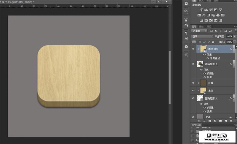
Task: Hide the 背景 layer eye icon
Action: pos(193,117)
